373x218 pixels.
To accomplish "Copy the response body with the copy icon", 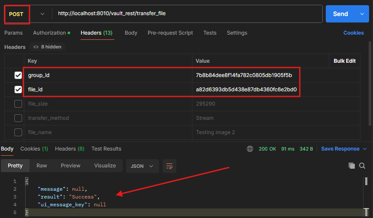I will [352, 166].
